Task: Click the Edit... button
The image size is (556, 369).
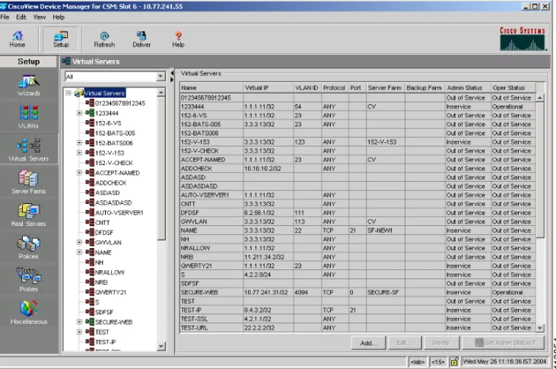Action: pyautogui.click(x=404, y=342)
